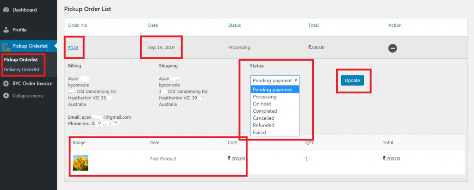Open order #118 link
Image resolution: width=474 pixels, height=190 pixels.
(73, 47)
